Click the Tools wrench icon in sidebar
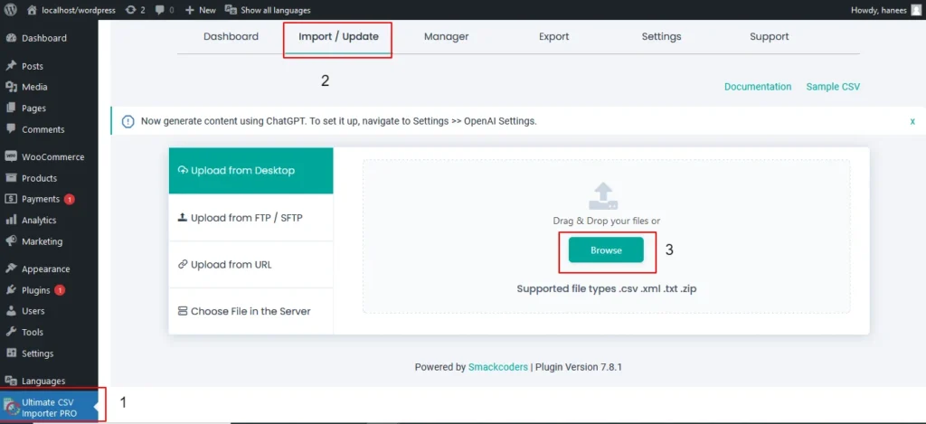Image resolution: width=926 pixels, height=424 pixels. click(11, 332)
